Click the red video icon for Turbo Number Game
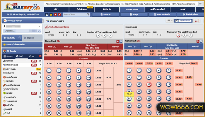The height and width of the screenshot is (117, 205). point(117,41)
